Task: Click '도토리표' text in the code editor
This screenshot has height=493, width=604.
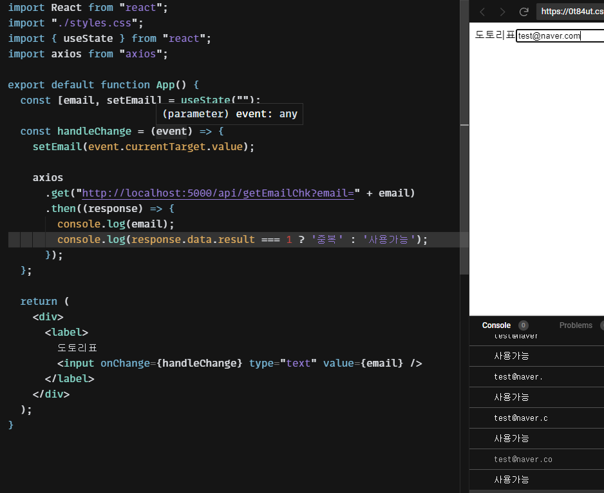Action: coord(77,348)
